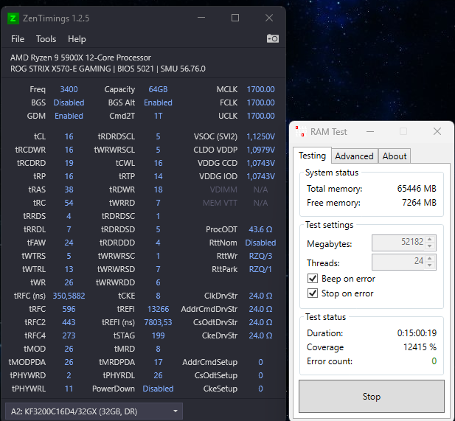Screen dimensions: 455x421
Task: Expand the A2 memory module dropdown
Action: point(94,411)
